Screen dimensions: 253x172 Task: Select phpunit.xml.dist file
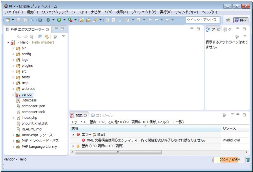tap(34, 124)
